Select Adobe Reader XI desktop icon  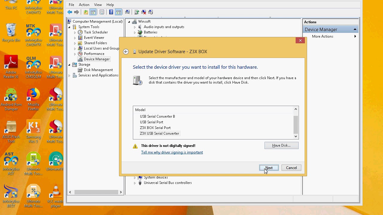click(11, 67)
